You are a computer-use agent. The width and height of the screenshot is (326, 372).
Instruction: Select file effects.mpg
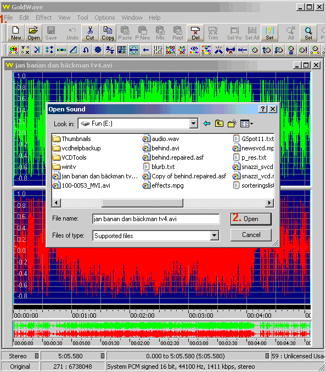pos(163,185)
